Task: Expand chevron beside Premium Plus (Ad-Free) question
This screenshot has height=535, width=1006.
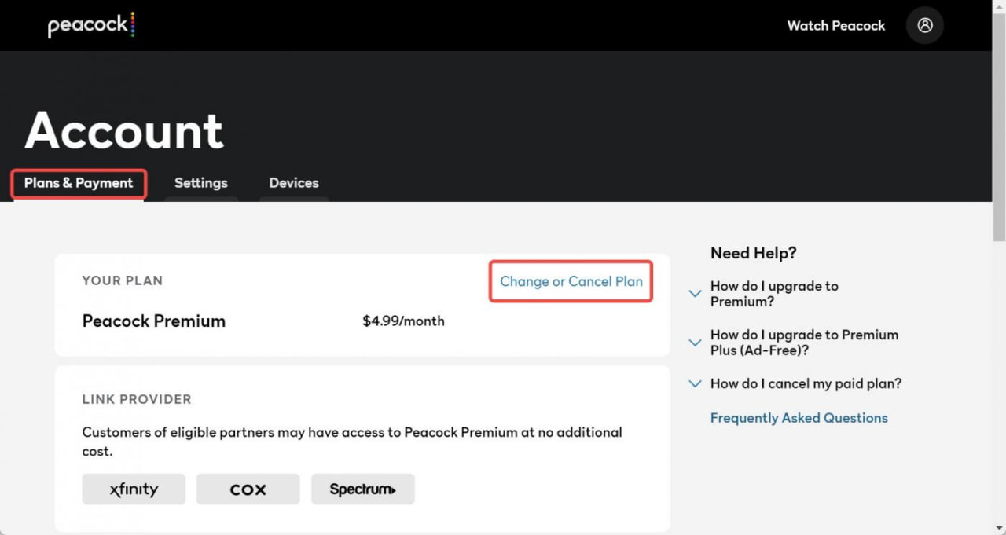Action: click(695, 343)
